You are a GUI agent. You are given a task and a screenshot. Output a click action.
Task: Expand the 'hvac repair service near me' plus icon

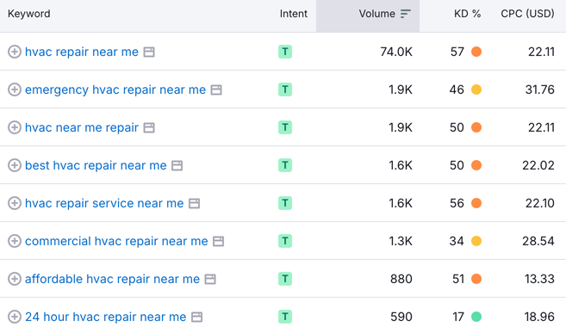[15, 203]
